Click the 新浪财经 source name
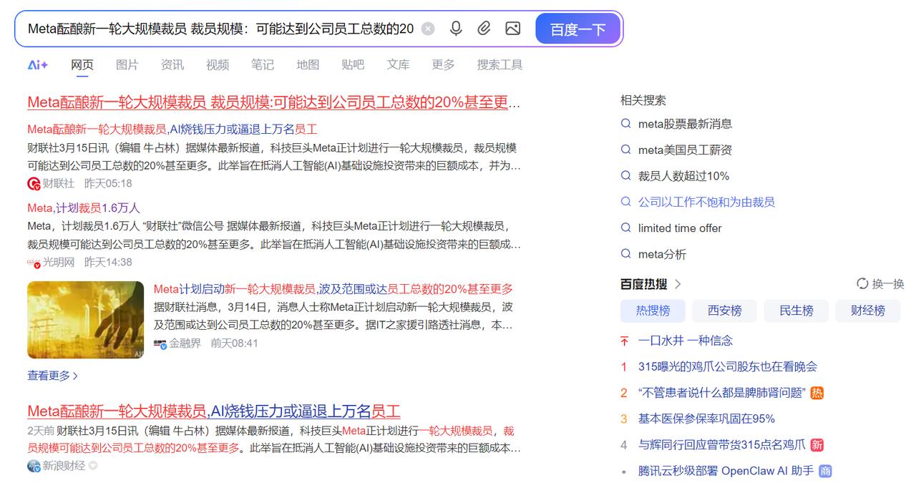Screen dimensions: 916x483 (64, 466)
